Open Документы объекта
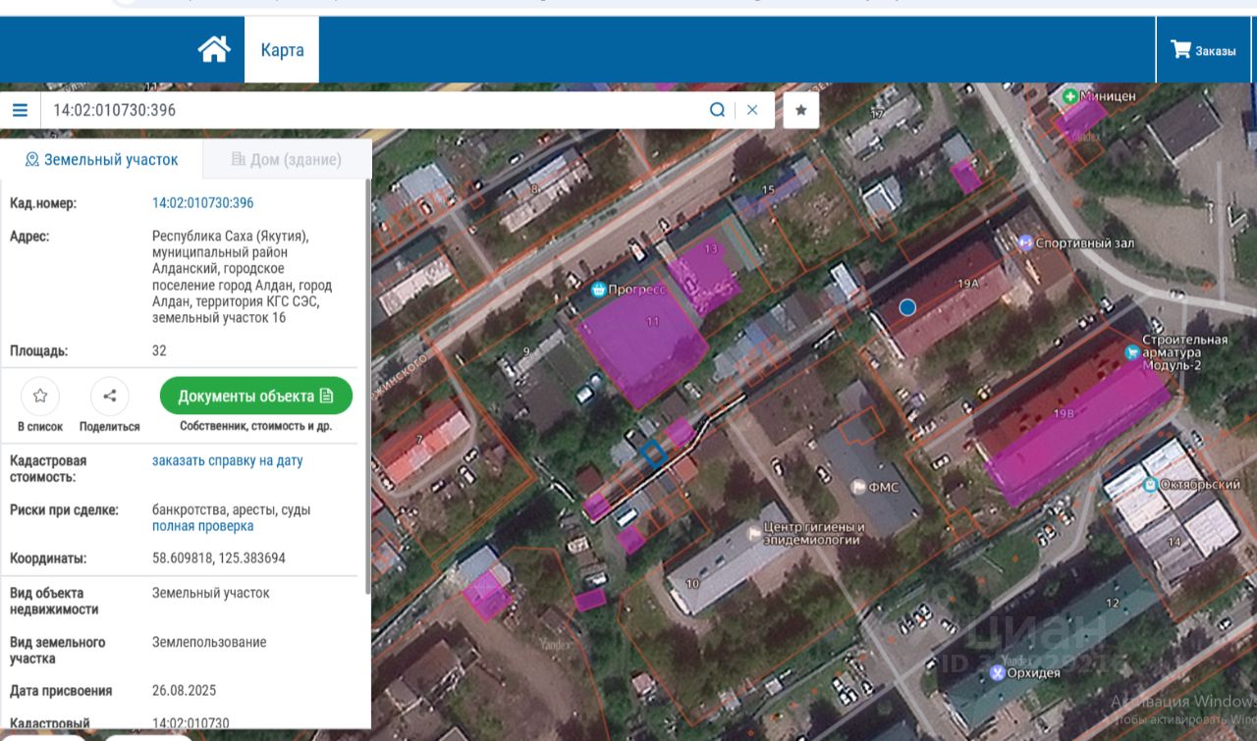 pos(256,396)
